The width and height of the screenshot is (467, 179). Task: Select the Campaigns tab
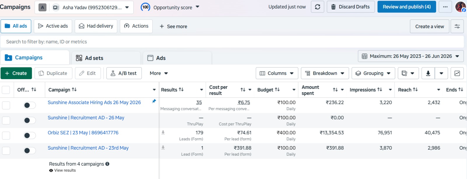[x=35, y=58]
